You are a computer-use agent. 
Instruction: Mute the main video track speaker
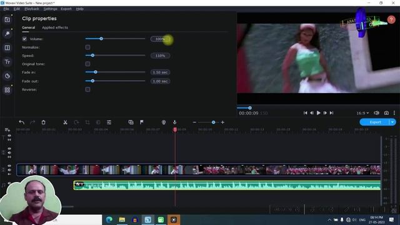point(9,170)
